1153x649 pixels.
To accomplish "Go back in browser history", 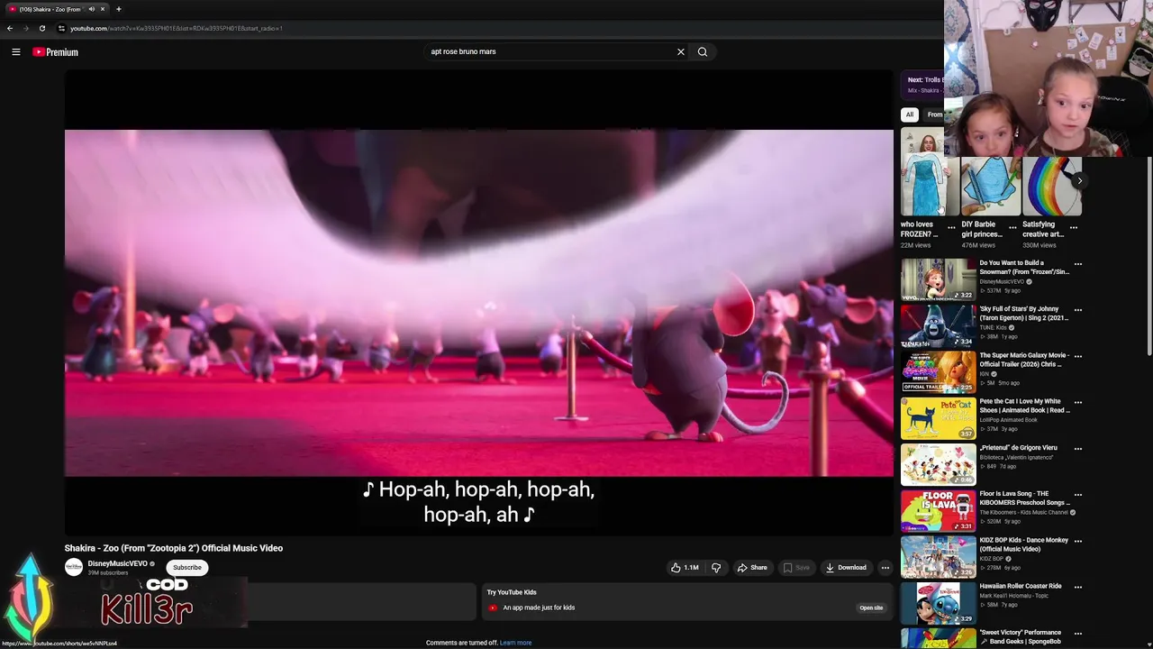I will [x=10, y=28].
